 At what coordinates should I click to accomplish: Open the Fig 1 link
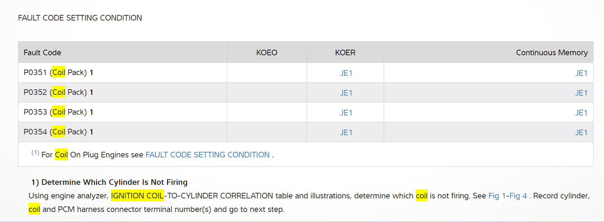(496, 196)
